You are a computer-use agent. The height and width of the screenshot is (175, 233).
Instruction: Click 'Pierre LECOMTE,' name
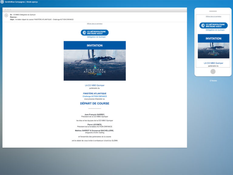point(95,124)
